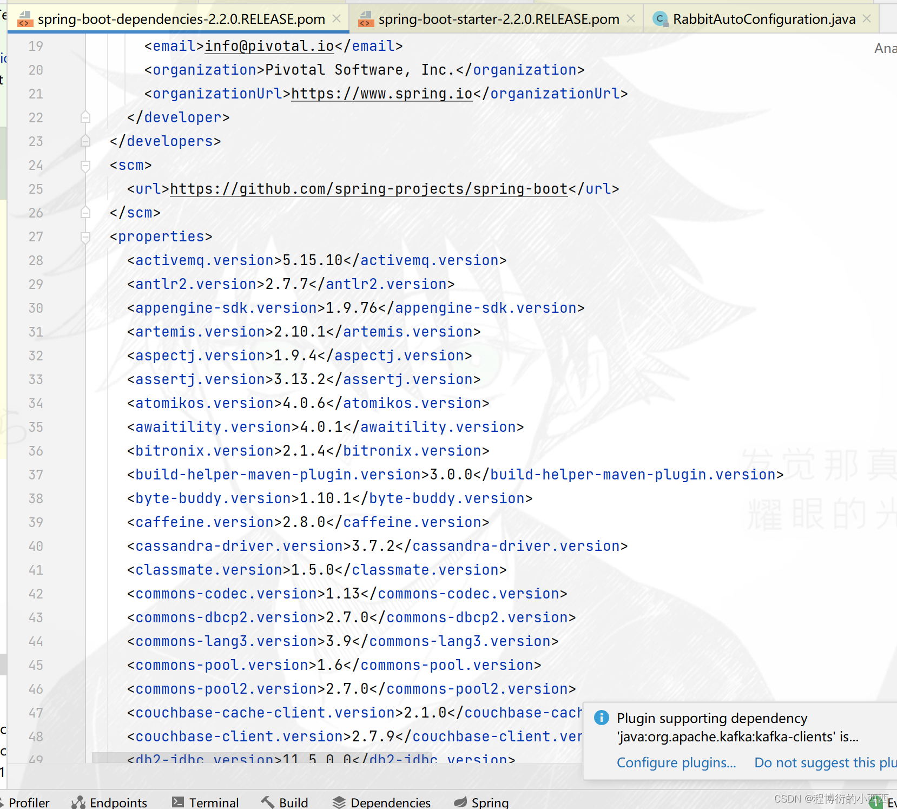
Task: Open Endpoints tool window
Action: [109, 802]
